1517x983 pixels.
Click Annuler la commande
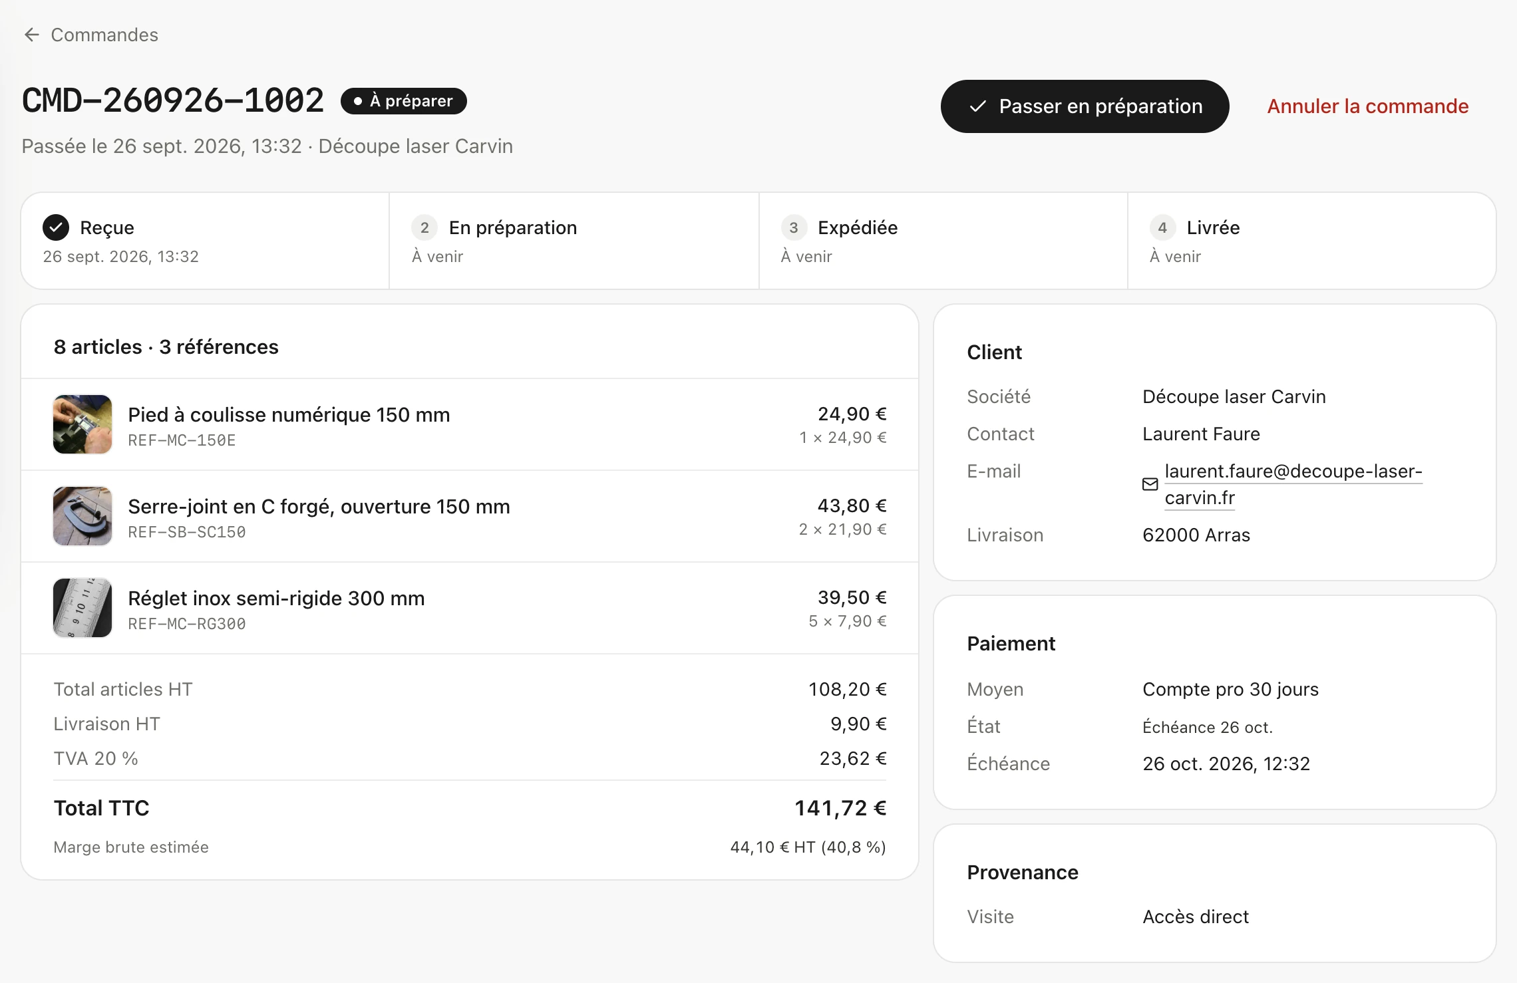1367,106
